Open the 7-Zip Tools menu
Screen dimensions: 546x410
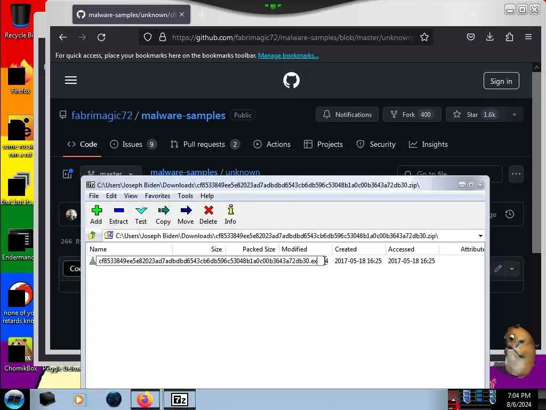pos(185,196)
